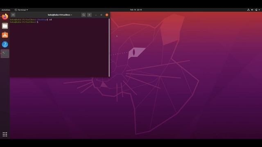
Task: Open Firefox from the dock
Action: point(5,17)
